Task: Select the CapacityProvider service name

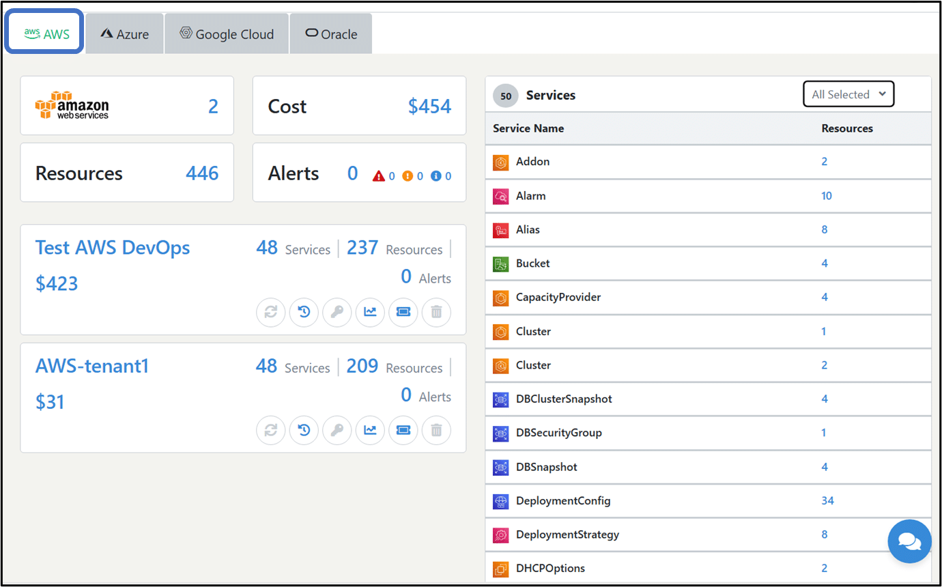Action: click(558, 298)
